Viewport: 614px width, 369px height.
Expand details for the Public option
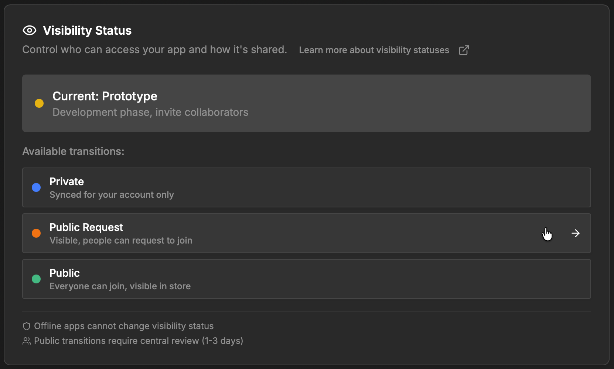(307, 279)
